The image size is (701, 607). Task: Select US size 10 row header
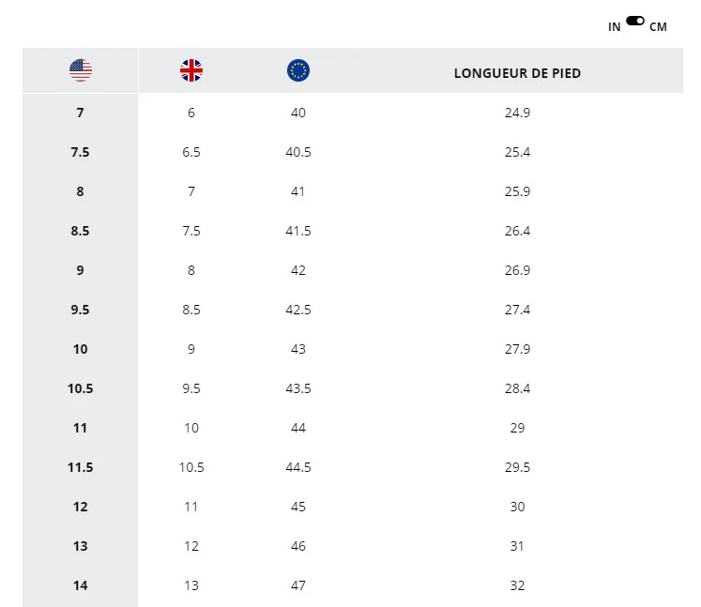click(x=81, y=349)
